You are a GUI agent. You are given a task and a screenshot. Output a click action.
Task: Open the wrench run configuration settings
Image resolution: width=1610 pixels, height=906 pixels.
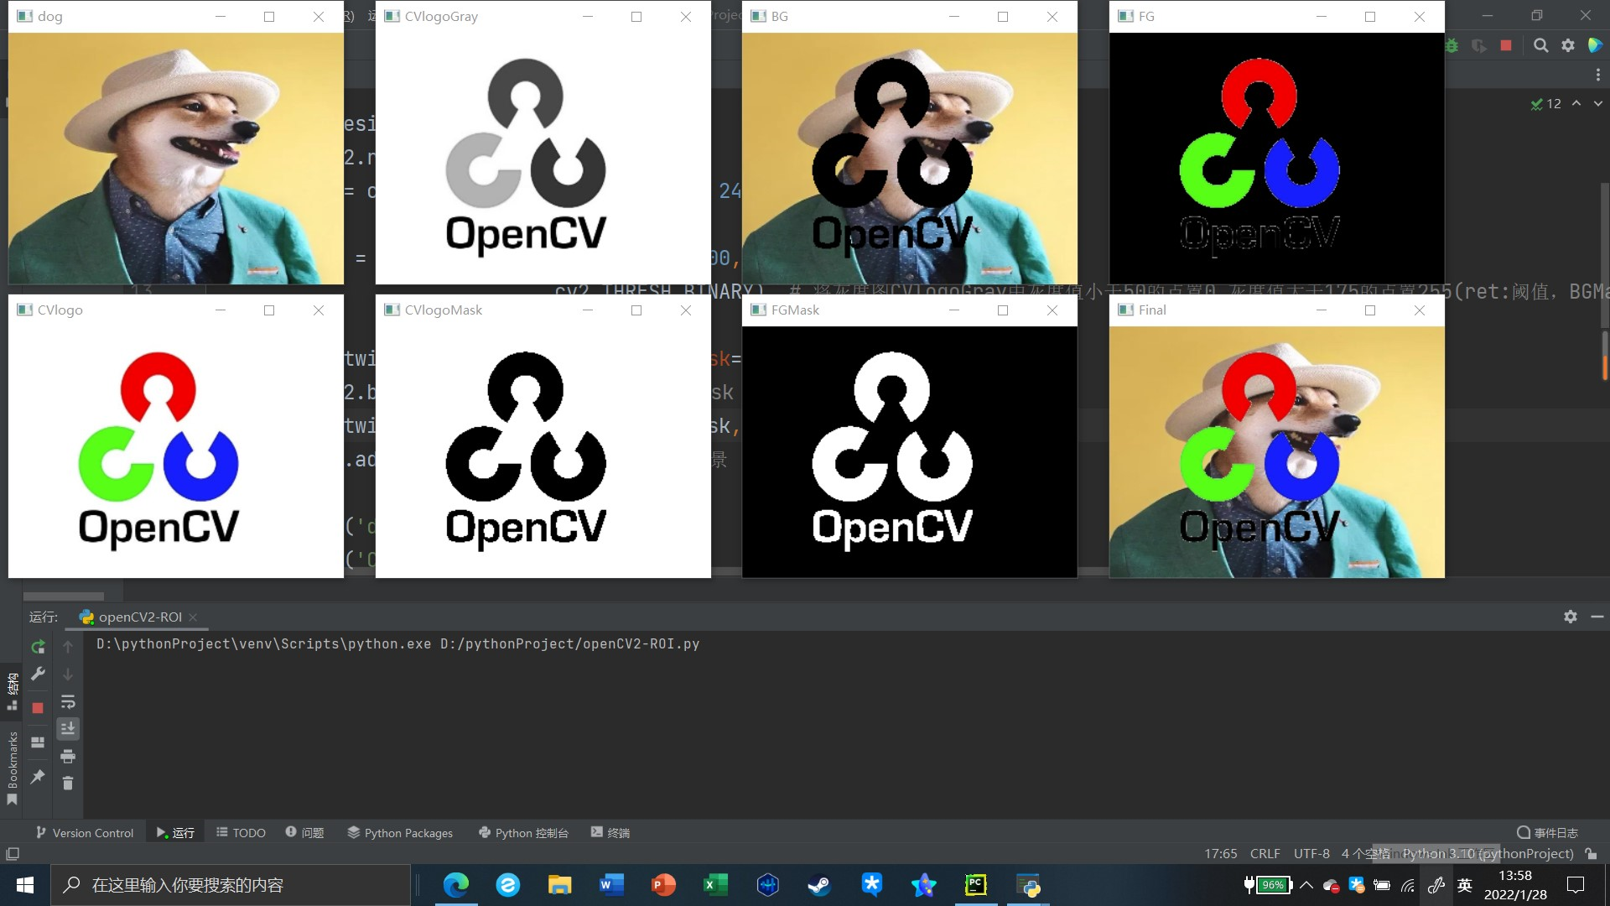38,674
